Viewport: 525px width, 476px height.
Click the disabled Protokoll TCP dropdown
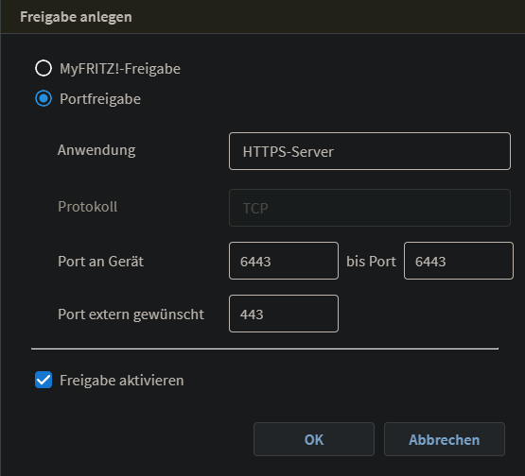pos(370,208)
